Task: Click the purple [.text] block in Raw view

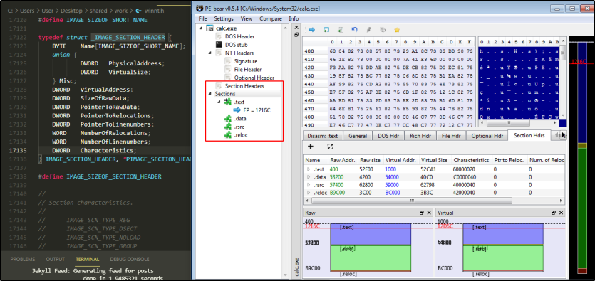Action: click(371, 234)
